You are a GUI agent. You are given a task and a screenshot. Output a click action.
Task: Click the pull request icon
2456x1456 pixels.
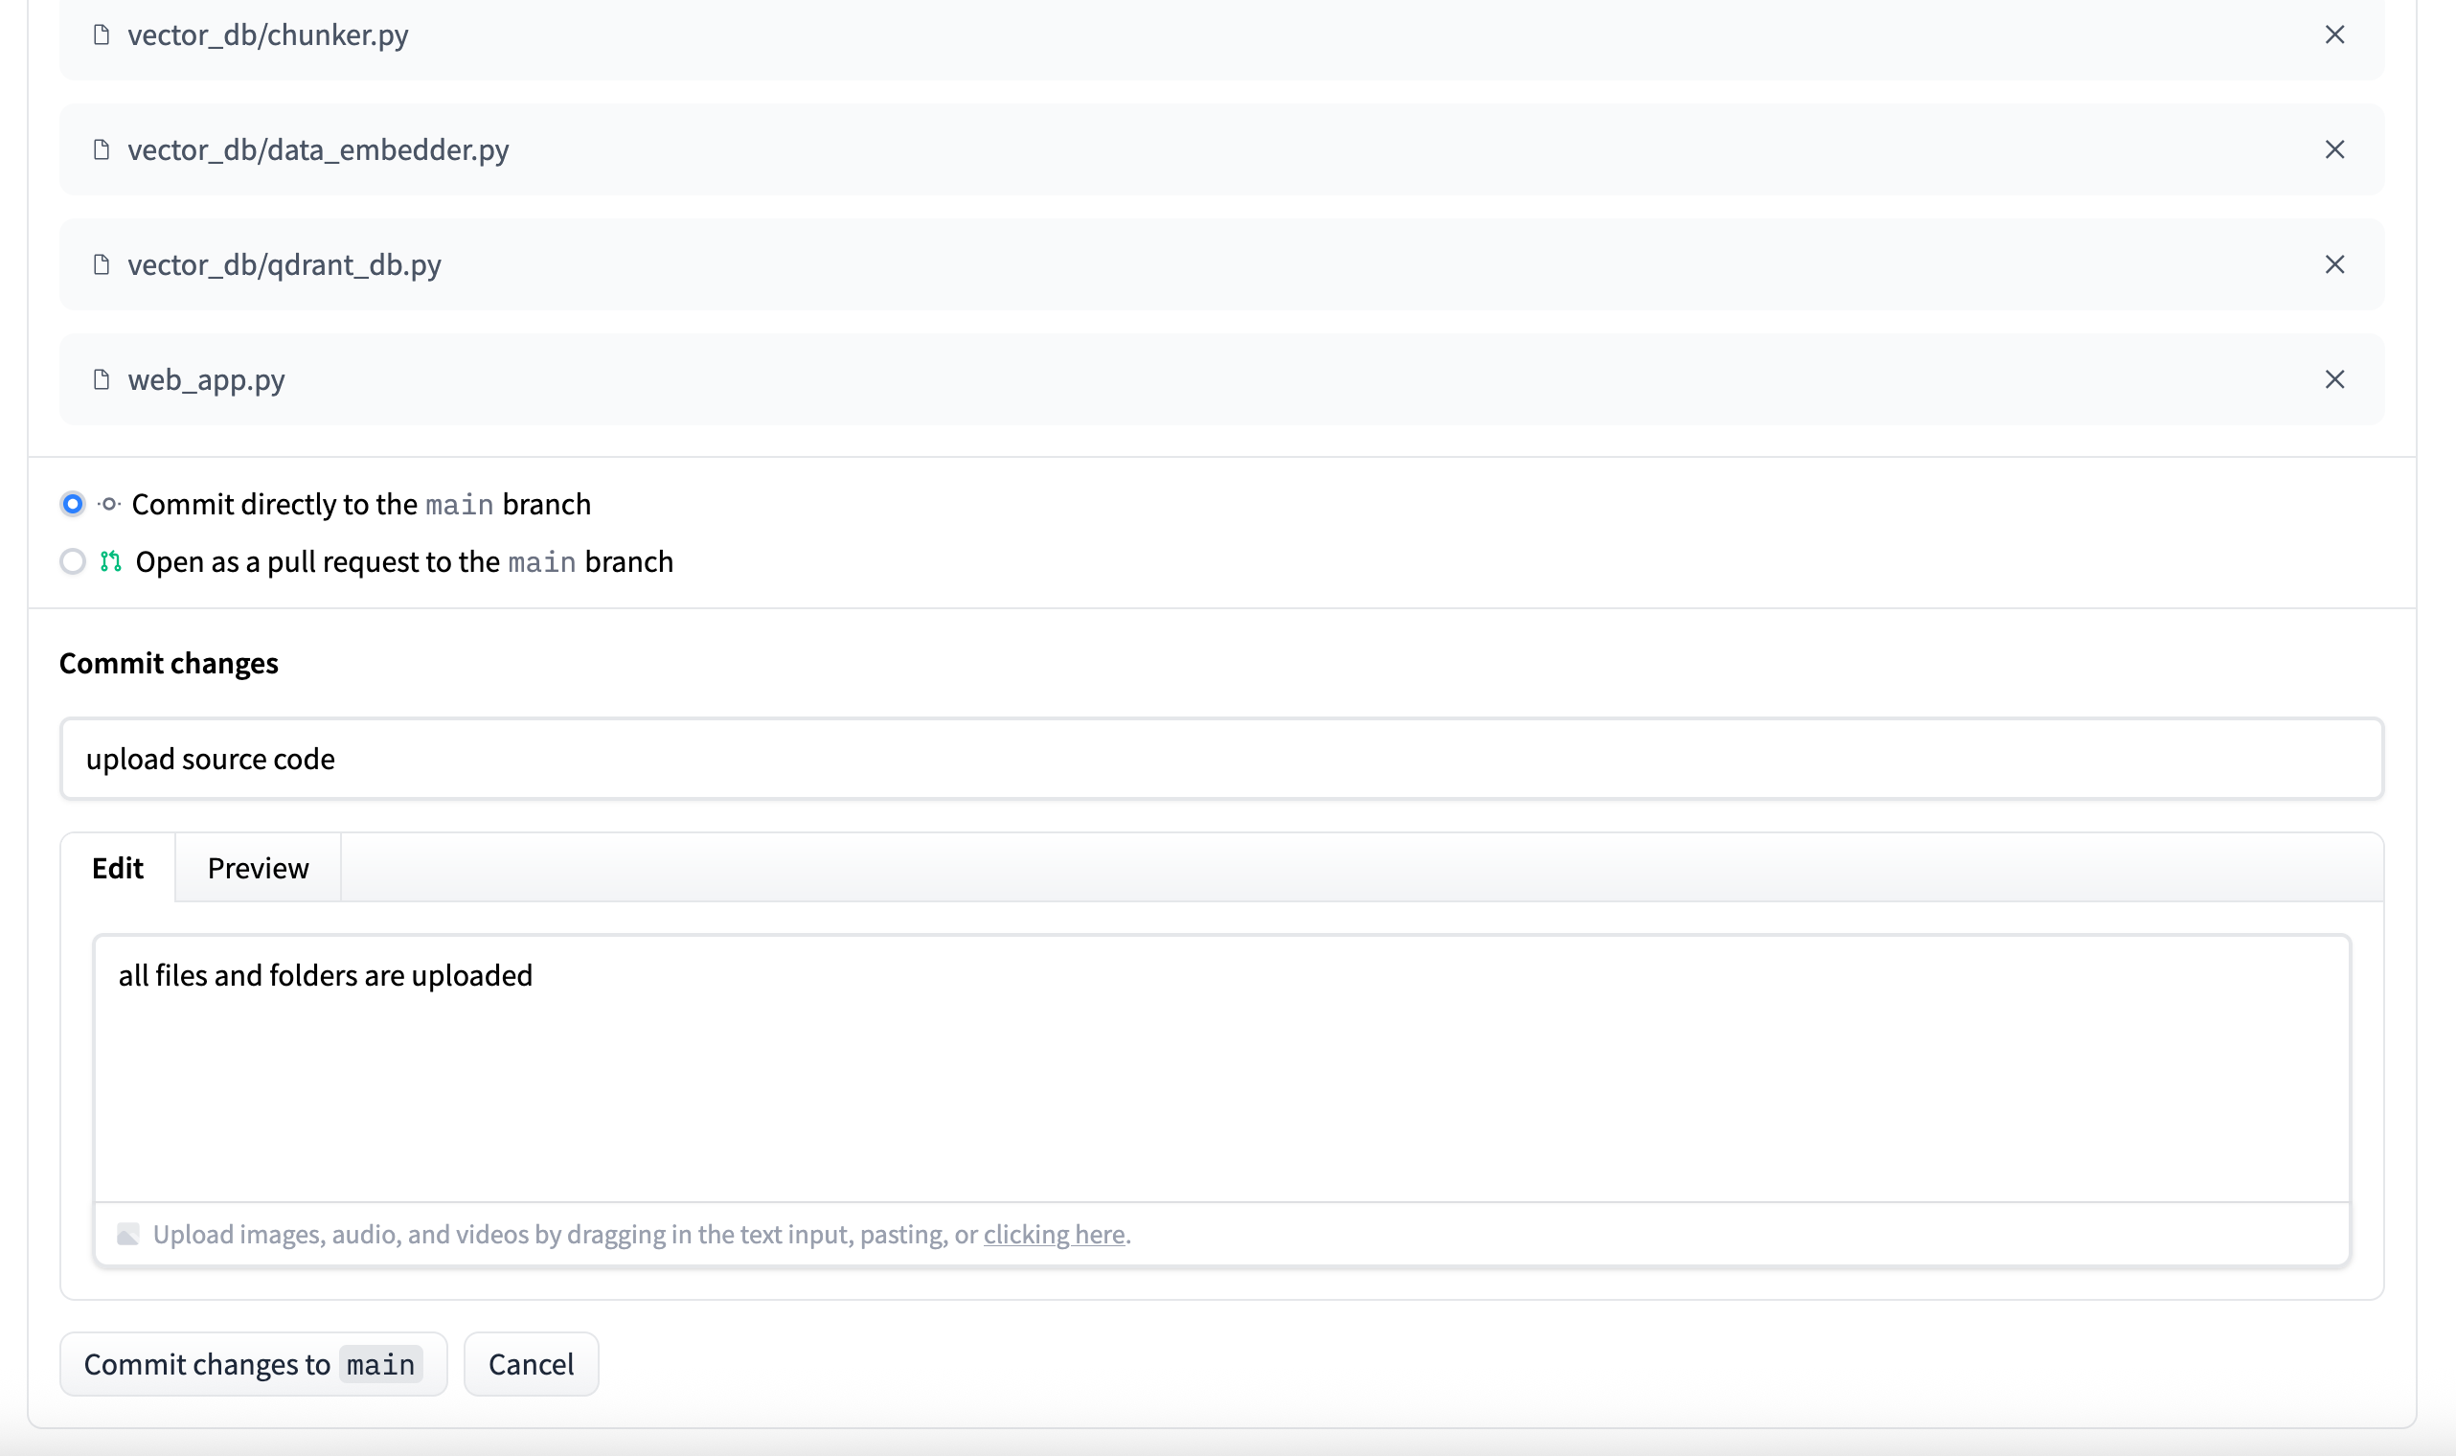(x=111, y=561)
